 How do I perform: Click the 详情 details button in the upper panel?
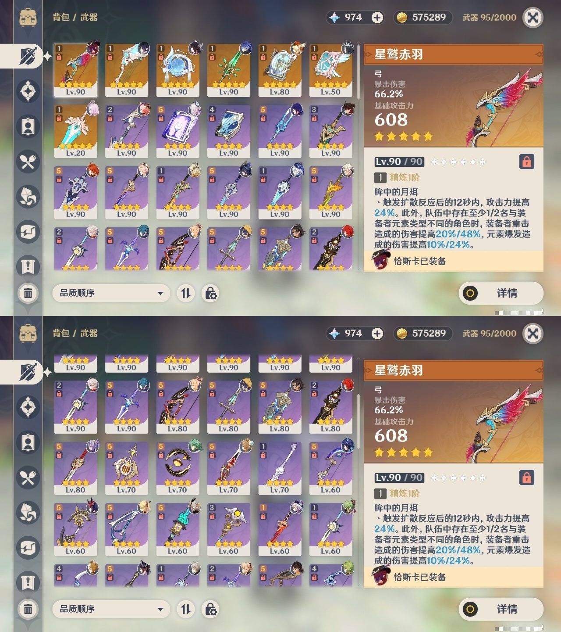click(x=501, y=293)
